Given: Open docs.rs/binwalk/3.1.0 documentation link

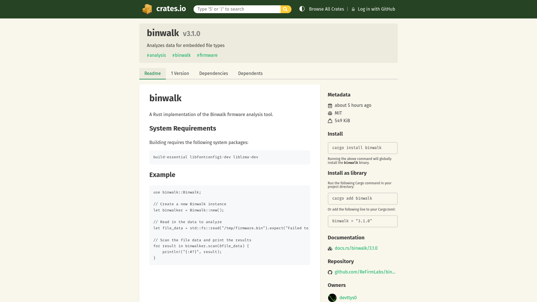Looking at the screenshot, I should point(356,248).
